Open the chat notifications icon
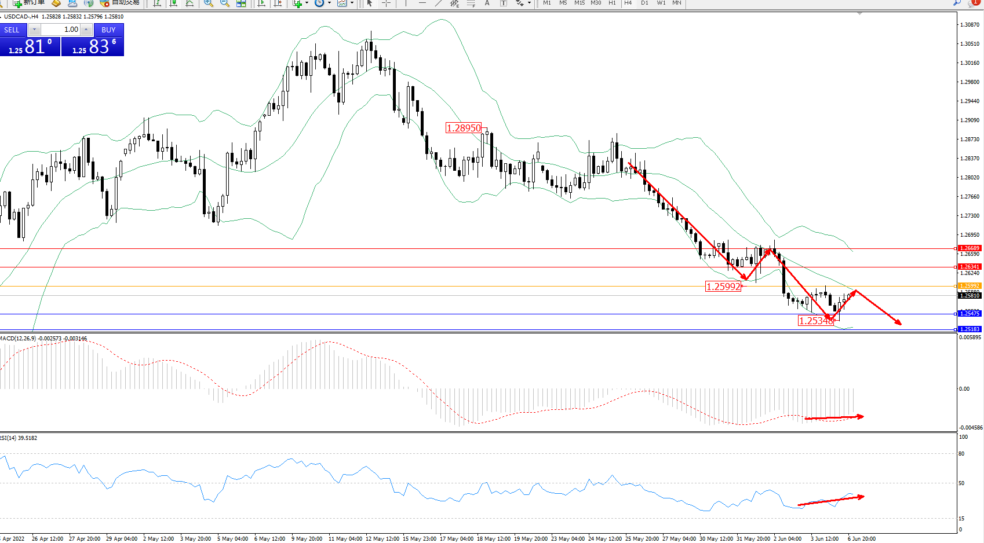Image resolution: width=984 pixels, height=543 pixels. point(973,3)
